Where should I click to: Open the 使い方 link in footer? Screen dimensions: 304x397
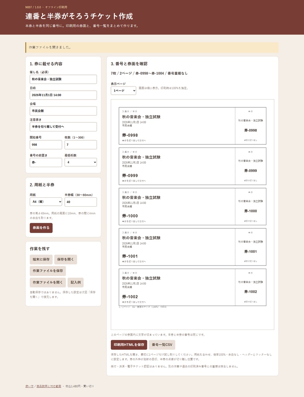[x=29, y=387]
